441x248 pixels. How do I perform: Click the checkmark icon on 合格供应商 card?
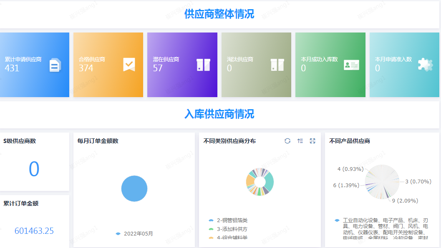[x=129, y=65]
